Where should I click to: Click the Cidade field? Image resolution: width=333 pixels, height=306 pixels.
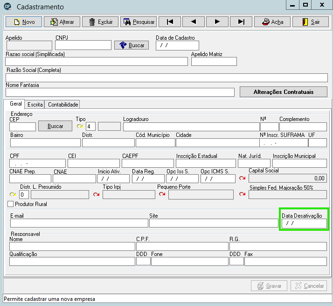[218, 143]
